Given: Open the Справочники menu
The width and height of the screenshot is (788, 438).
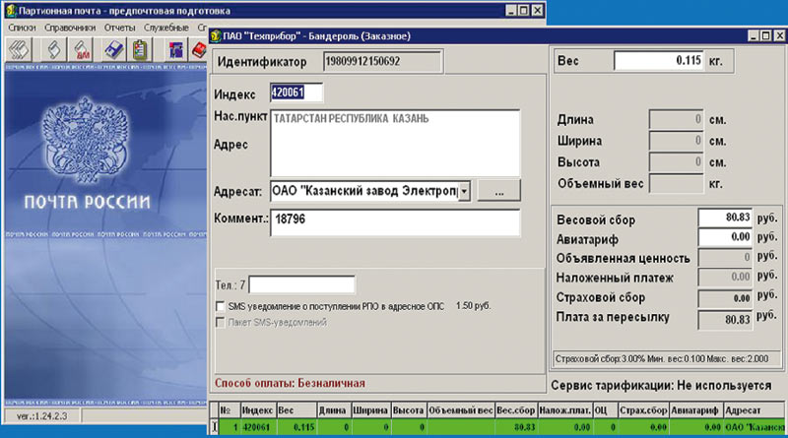Looking at the screenshot, I should (x=70, y=28).
